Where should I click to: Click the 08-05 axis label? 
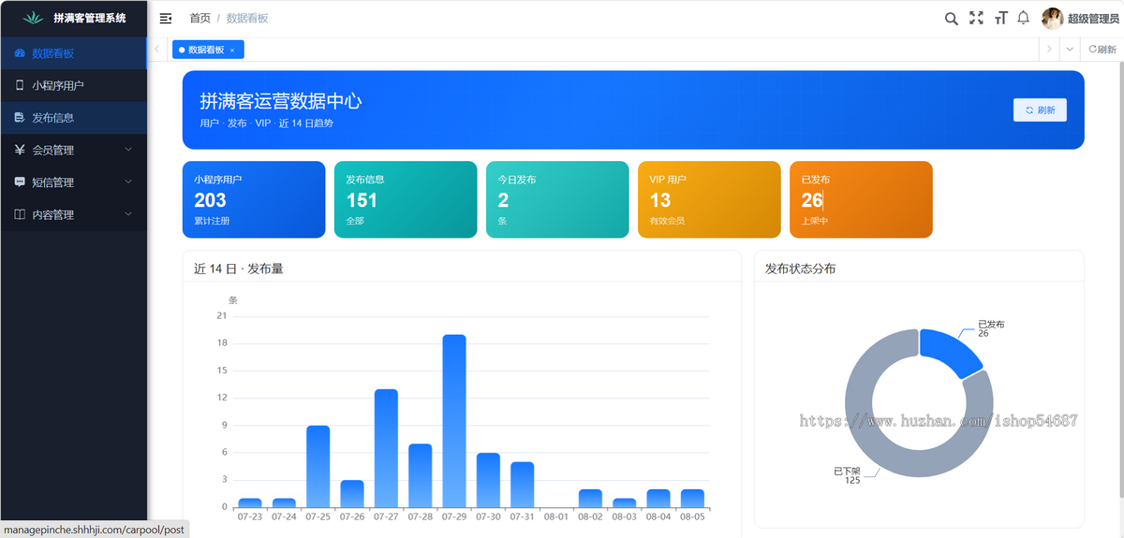(x=692, y=516)
